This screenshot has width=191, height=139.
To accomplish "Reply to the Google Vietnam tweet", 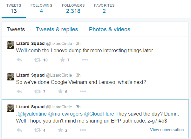I will tap(19, 92).
